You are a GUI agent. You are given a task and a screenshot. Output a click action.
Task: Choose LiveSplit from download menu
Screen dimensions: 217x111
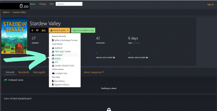58,55
